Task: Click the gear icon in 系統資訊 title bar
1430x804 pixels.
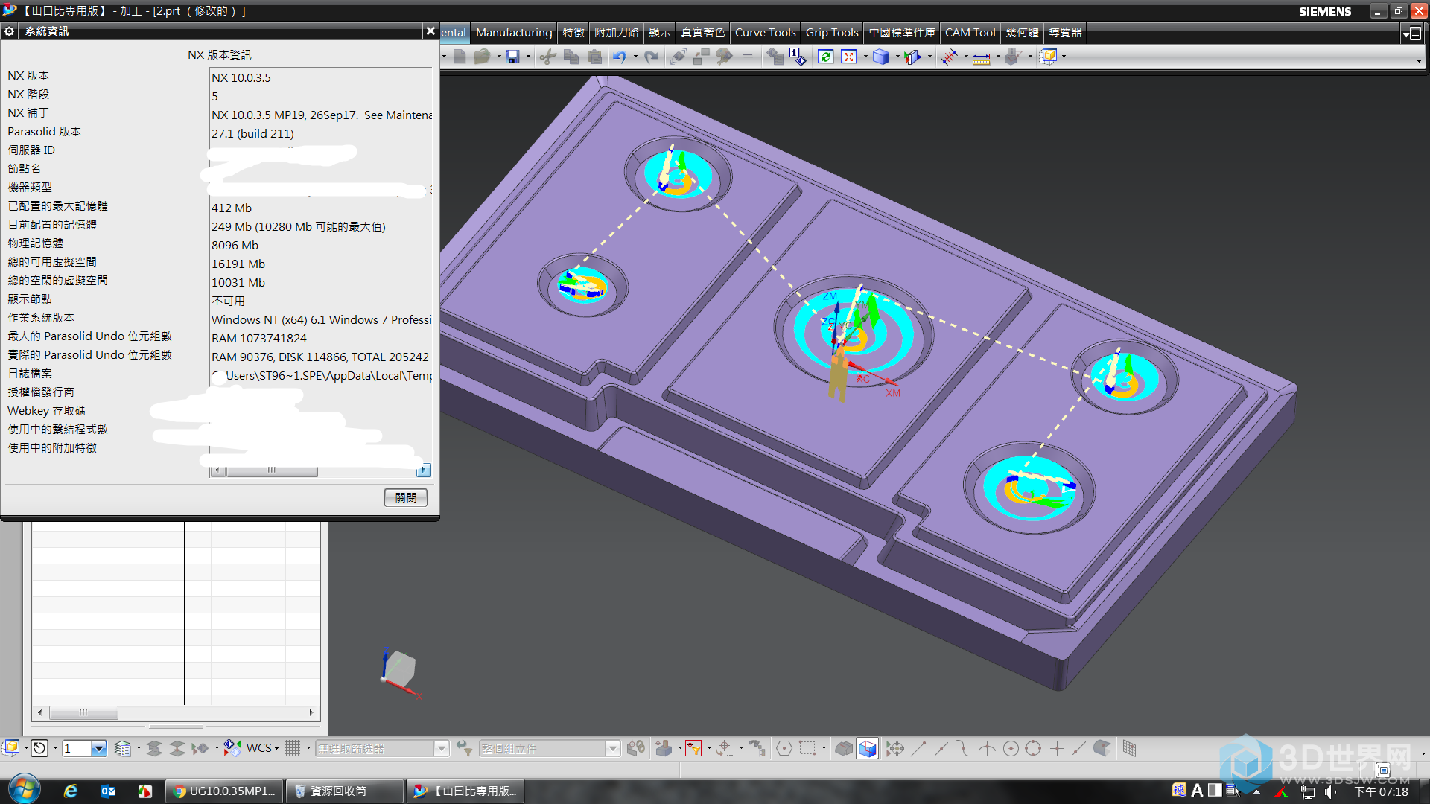Action: coord(10,31)
